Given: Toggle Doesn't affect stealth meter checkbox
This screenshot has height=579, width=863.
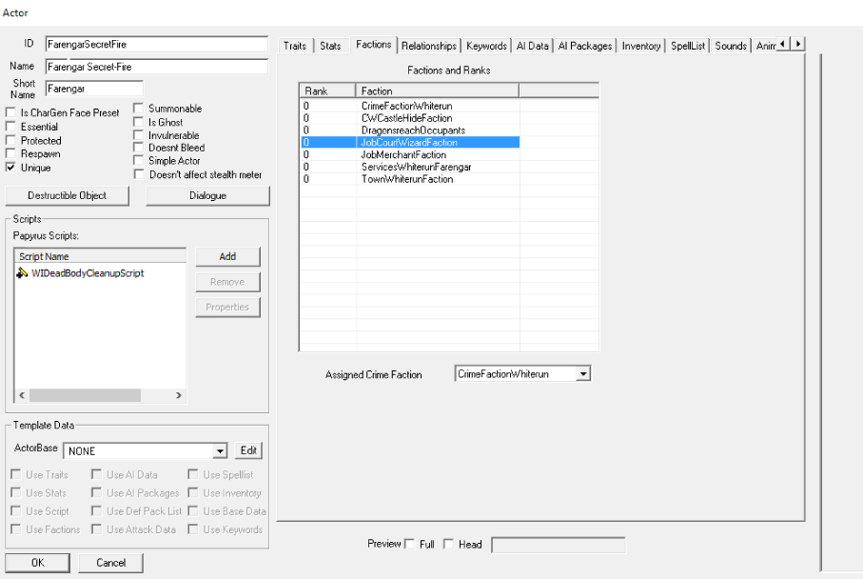Looking at the screenshot, I should tap(139, 174).
